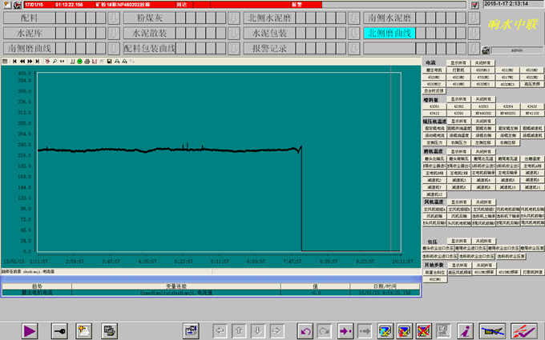545x340 pixels.
Task: Open the 北侧磨曲线 page
Action: pos(390,33)
